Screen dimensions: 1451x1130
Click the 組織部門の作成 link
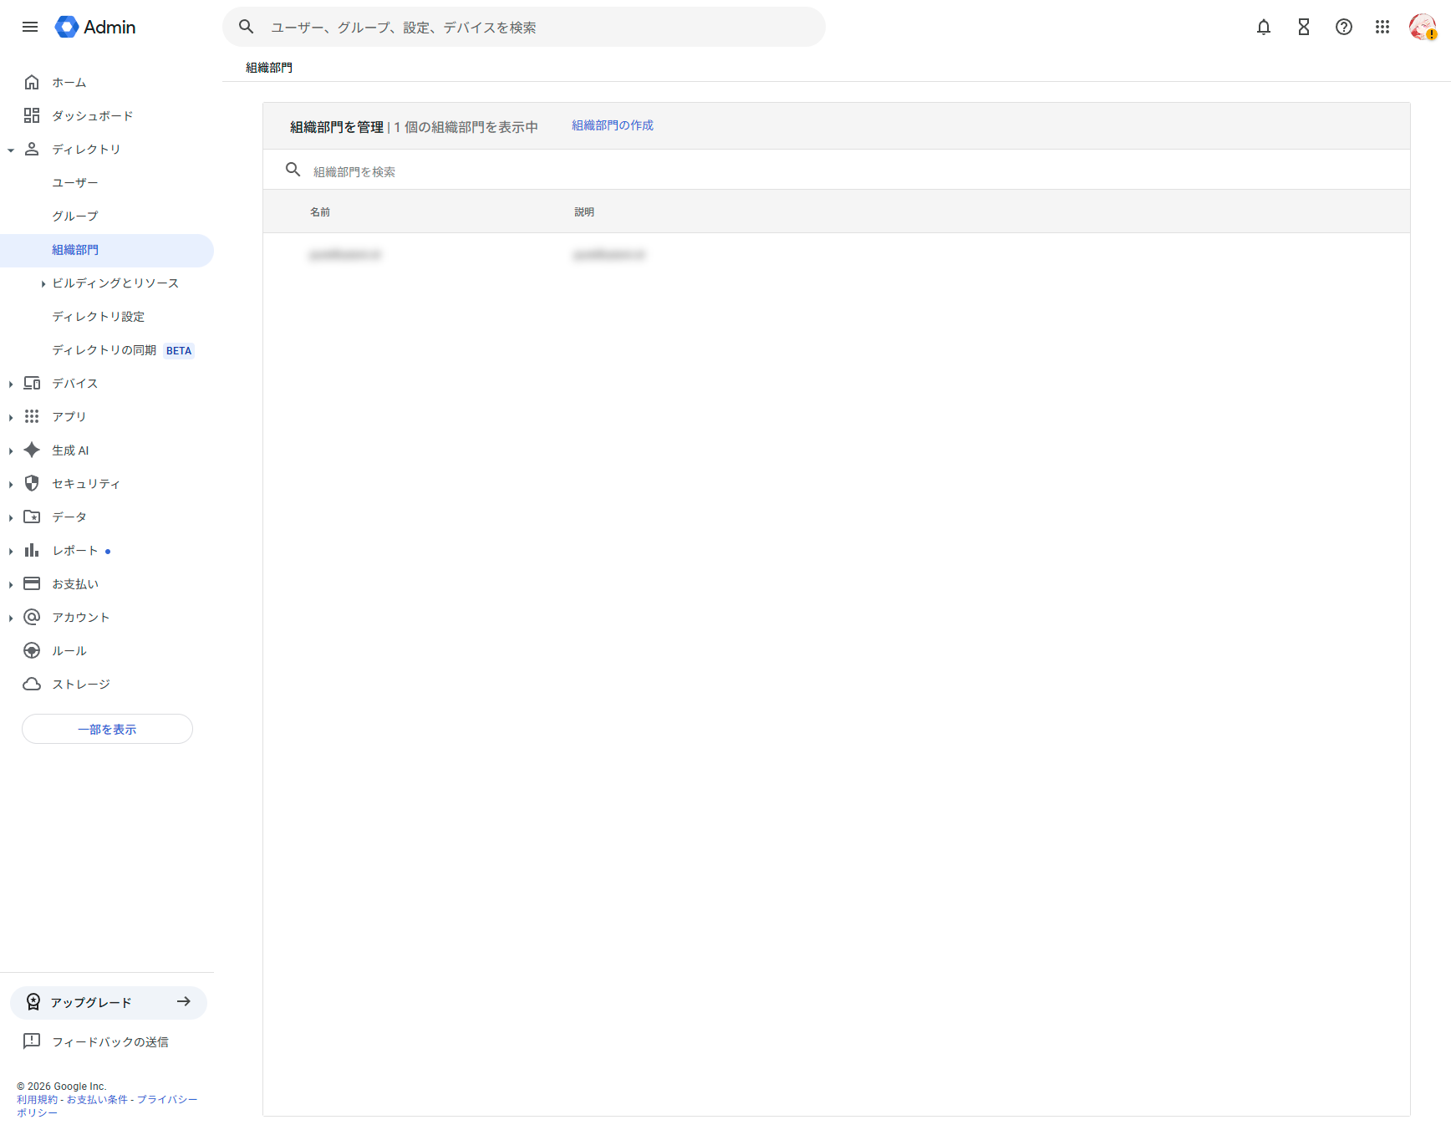click(x=612, y=125)
